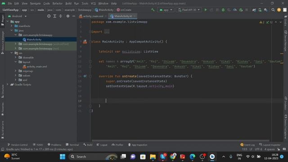The width and height of the screenshot is (288, 162).
Task: Click the Debug app bug icon
Action: 223,10
